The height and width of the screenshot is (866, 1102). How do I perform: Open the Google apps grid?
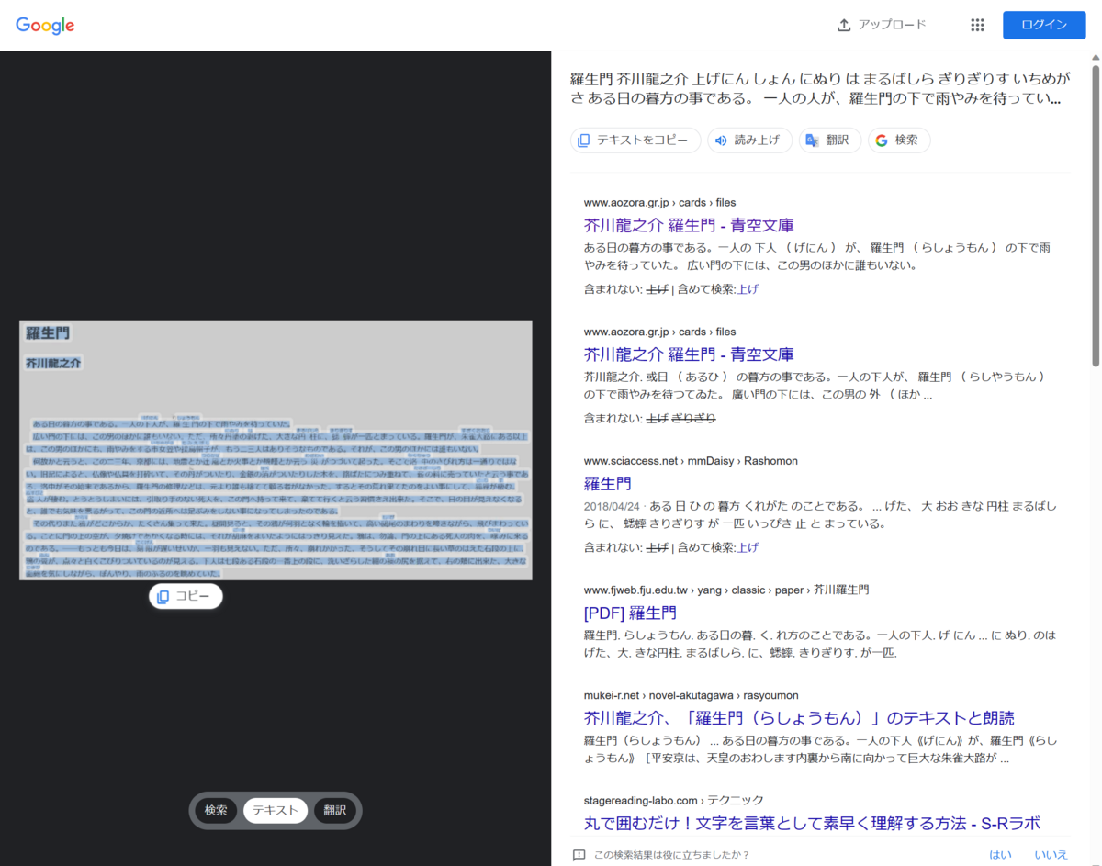click(977, 25)
